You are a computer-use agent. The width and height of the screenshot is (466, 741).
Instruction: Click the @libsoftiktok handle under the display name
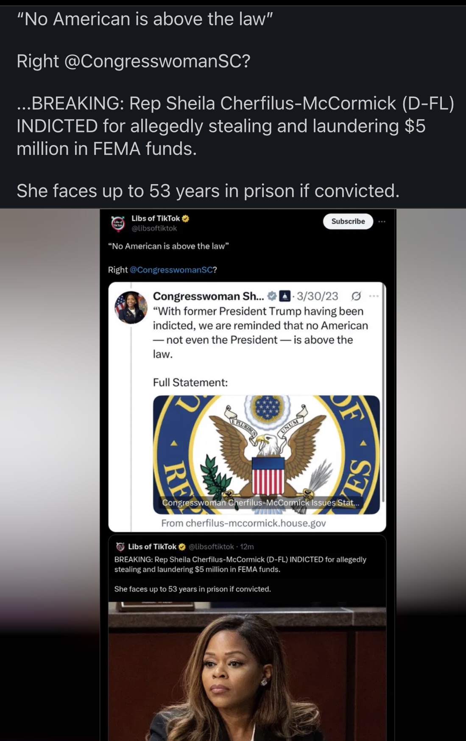point(154,229)
